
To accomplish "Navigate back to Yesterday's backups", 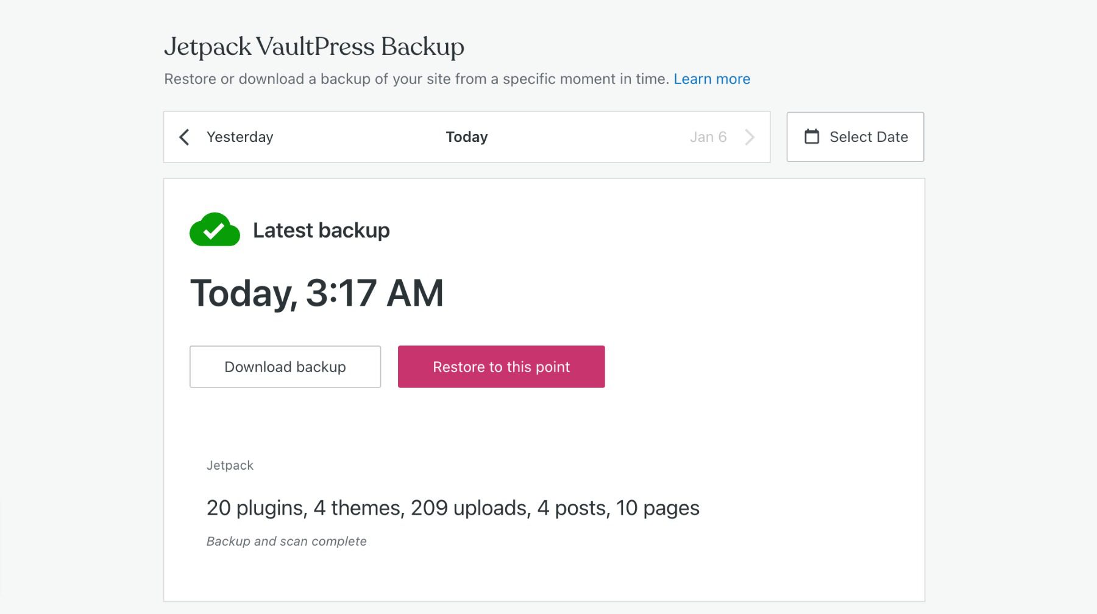I will 240,136.
